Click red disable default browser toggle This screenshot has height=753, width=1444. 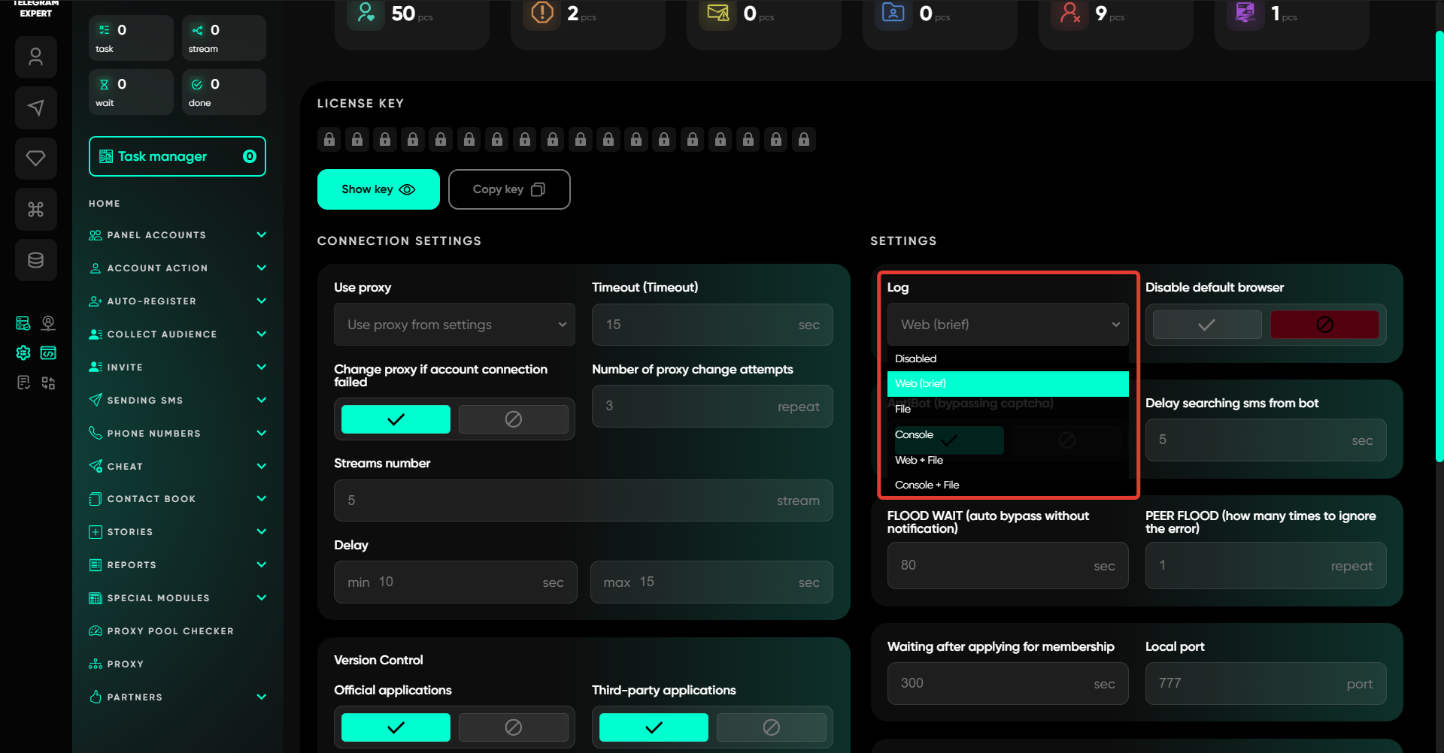coord(1324,325)
